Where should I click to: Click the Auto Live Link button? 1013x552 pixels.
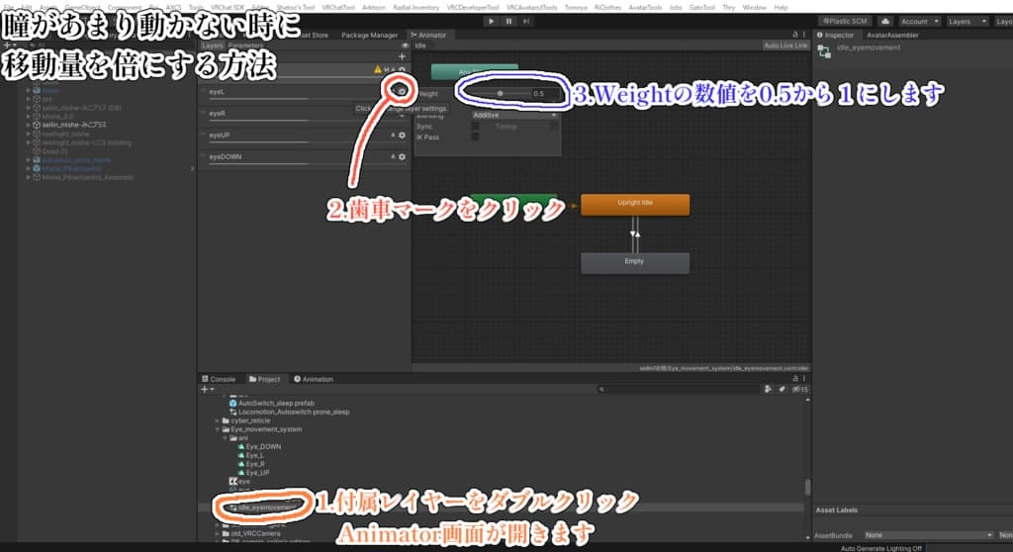[x=784, y=46]
